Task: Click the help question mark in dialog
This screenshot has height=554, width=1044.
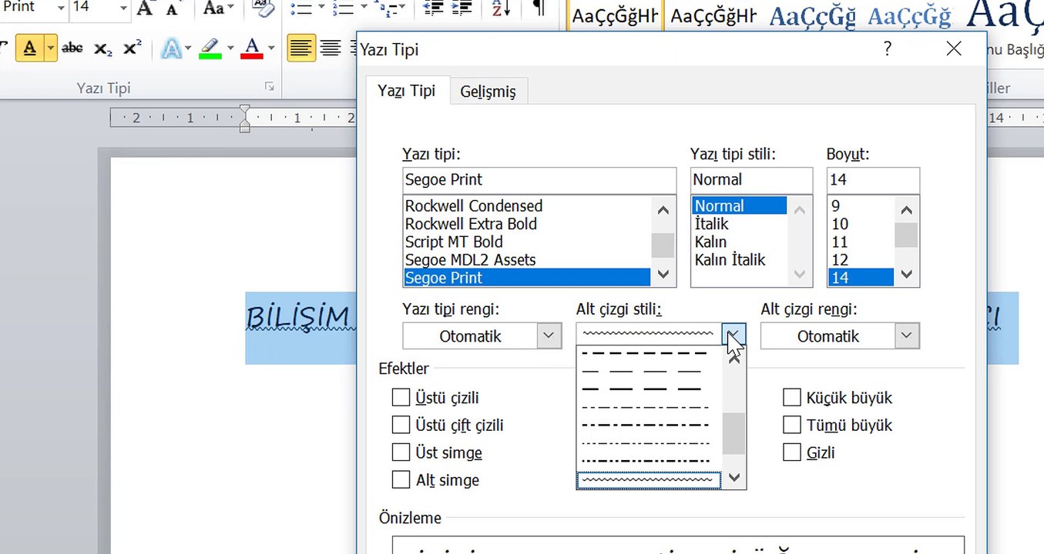Action: click(888, 49)
